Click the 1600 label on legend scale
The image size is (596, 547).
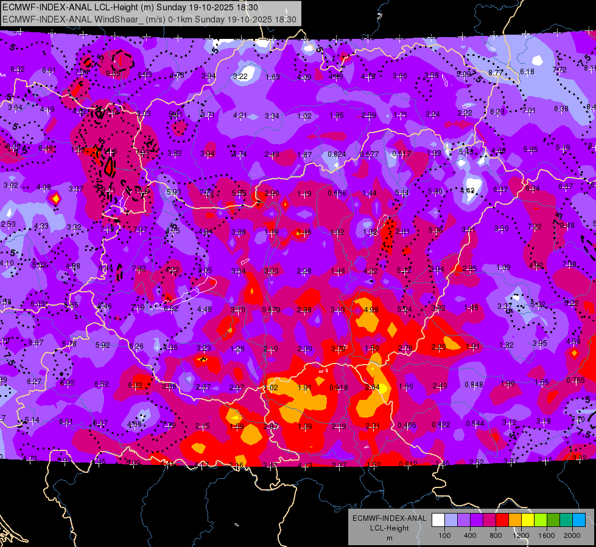coord(547,535)
